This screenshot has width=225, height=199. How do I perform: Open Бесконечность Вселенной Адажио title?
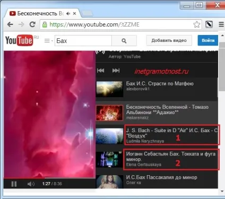[167, 110]
